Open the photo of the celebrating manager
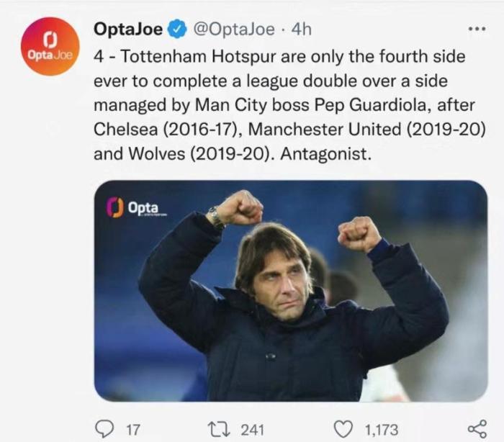This screenshot has height=442, width=504. click(291, 291)
